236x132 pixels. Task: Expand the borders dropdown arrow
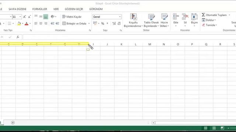click(13, 23)
